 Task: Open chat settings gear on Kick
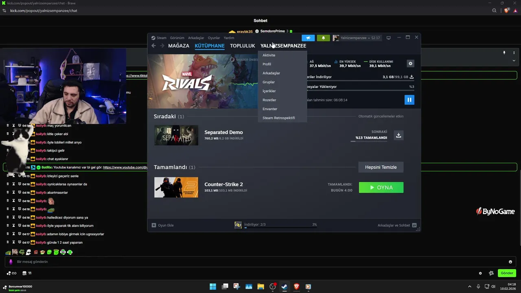(480, 273)
